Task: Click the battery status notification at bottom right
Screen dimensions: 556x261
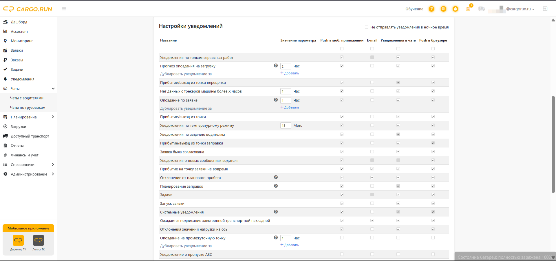Action: [x=505, y=257]
